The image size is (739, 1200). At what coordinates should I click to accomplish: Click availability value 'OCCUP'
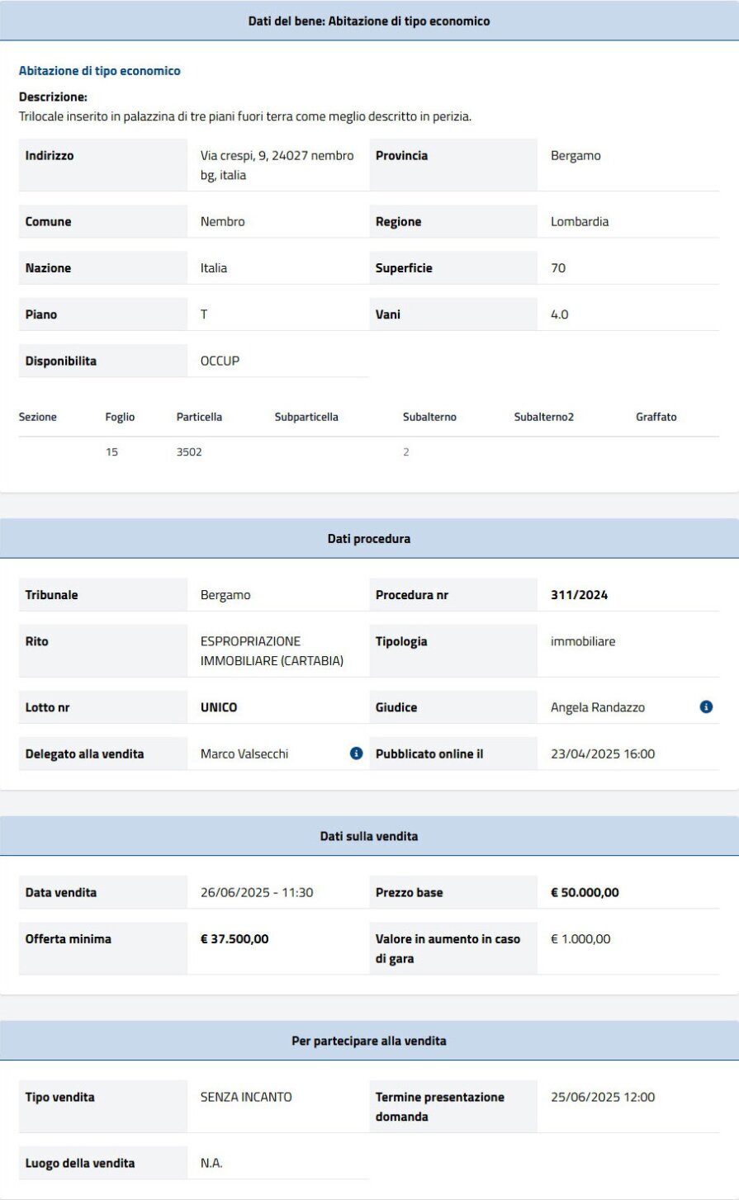(x=220, y=361)
